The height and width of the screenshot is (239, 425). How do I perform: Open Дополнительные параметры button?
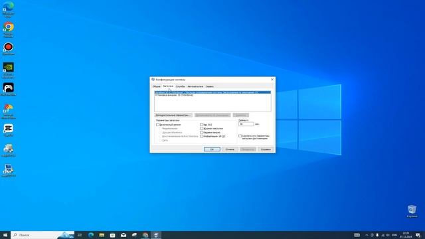(173, 115)
